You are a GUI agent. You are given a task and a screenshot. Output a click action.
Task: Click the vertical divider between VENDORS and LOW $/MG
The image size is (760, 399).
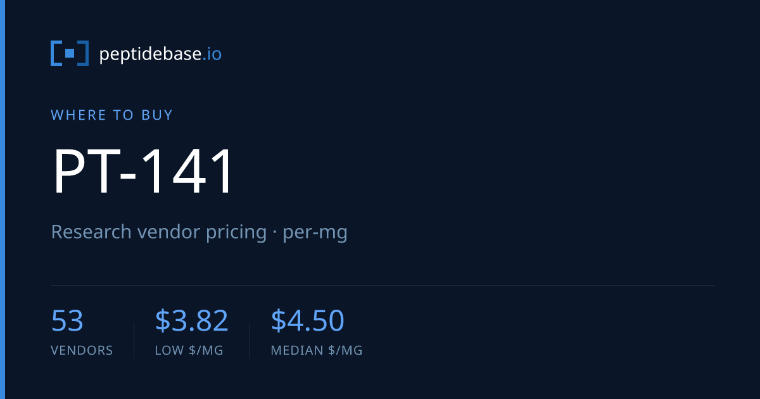pyautogui.click(x=134, y=341)
